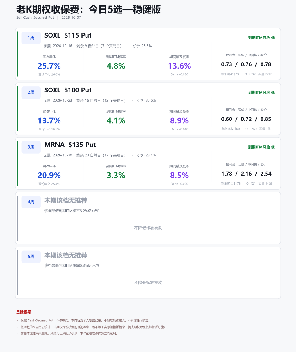Click the 理论年化 26.6% note
296x352 pixels.
(49, 74)
